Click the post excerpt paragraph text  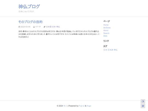(59, 34)
